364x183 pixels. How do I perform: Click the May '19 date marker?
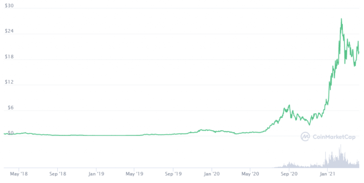pyautogui.click(x=134, y=174)
